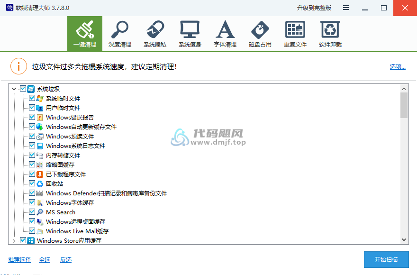The height and width of the screenshot is (275, 417).
Task: Open the 磁盘占用 disk usage tab
Action: pyautogui.click(x=260, y=34)
